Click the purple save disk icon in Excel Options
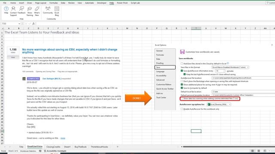The height and width of the screenshot is (154, 275). tap(182, 52)
